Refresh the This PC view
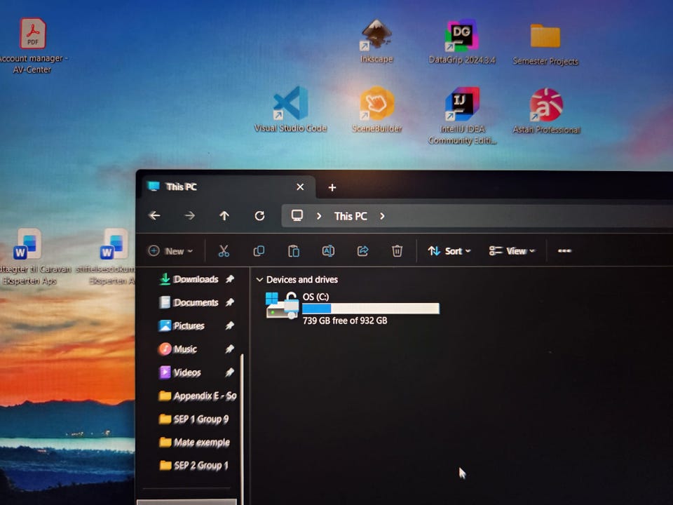This screenshot has height=505, width=673. [x=259, y=215]
